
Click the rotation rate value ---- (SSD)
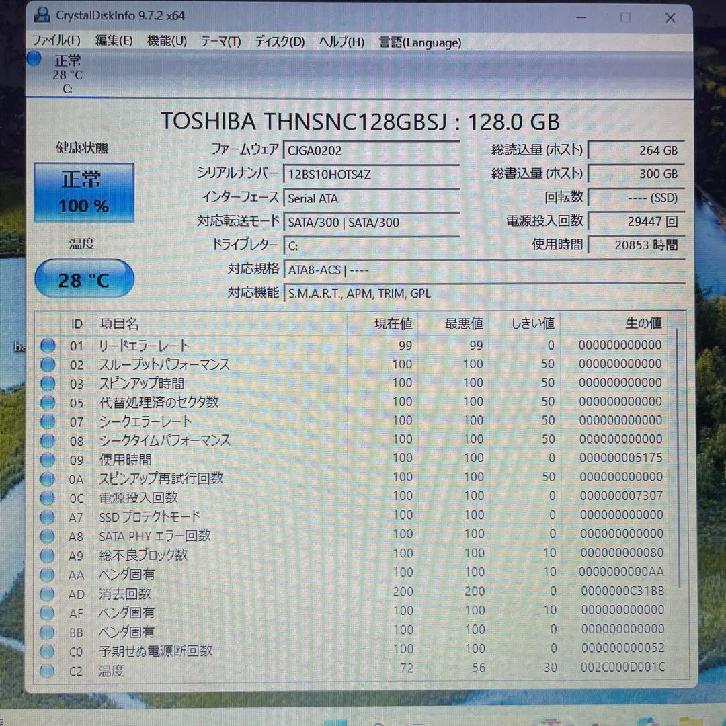636,198
